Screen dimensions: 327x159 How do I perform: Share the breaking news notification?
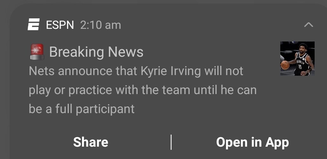(x=91, y=142)
